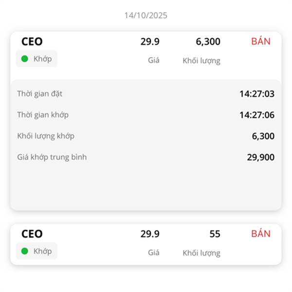
Task: Select the red BÁN label on the second order
Action: click(x=261, y=234)
